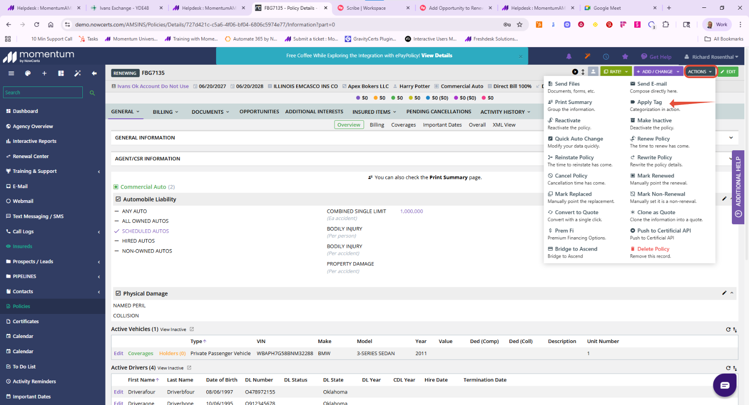Reload the browser page
This screenshot has height=405, width=749.
coord(37,25)
